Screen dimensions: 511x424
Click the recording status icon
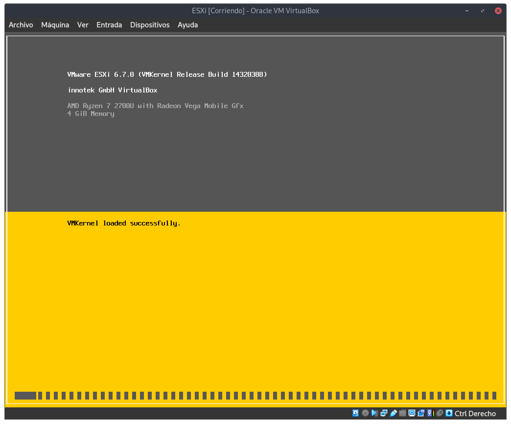(x=421, y=413)
